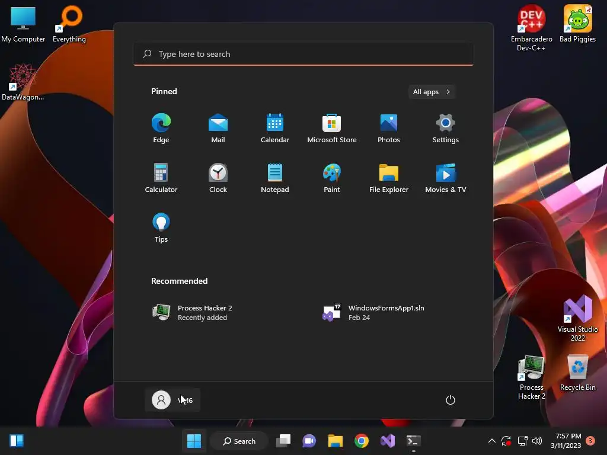Select the Everything desktop shortcut
Viewport: 607px width, 455px height.
[69, 24]
